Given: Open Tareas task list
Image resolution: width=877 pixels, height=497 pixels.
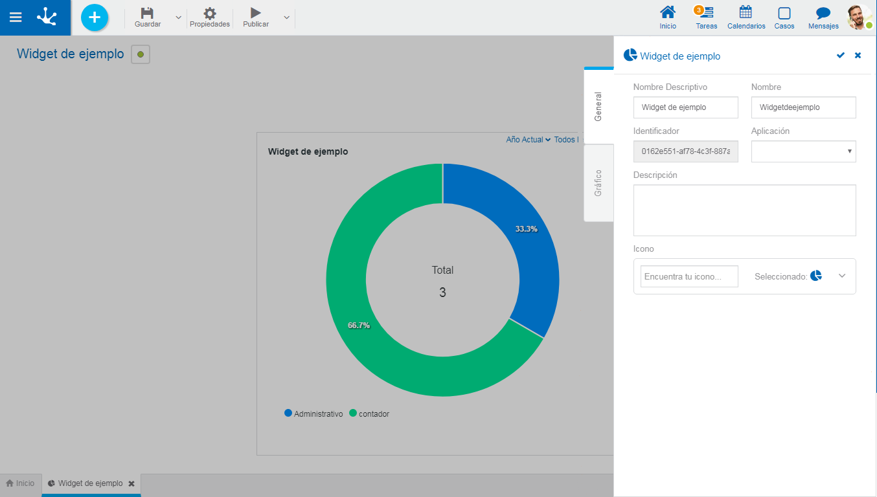Looking at the screenshot, I should pos(707,17).
